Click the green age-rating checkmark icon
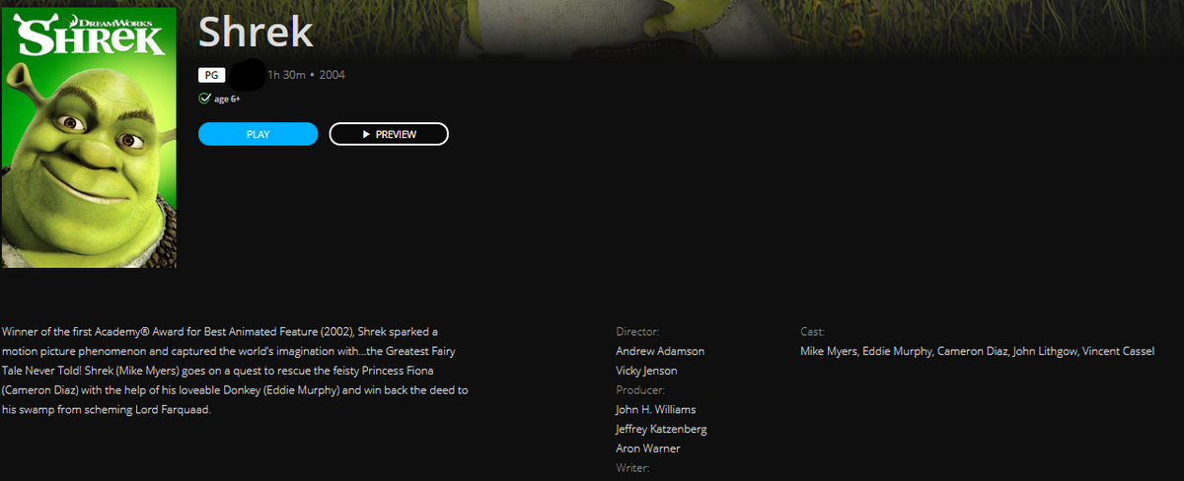 coord(204,99)
